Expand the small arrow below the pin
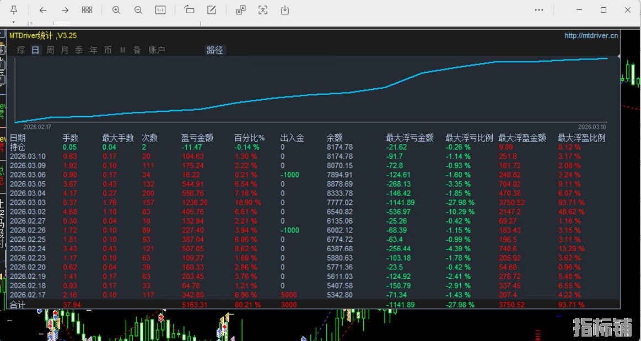This screenshot has width=641, height=341. pyautogui.click(x=13, y=23)
